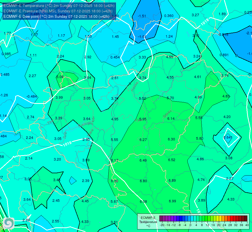Click the Zala county name label
Screen dimensions: 252x232
coord(65,135)
